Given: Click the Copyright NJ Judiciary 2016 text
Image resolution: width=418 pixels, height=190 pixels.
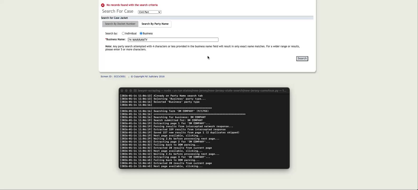Looking at the screenshot, I should click(148, 77).
